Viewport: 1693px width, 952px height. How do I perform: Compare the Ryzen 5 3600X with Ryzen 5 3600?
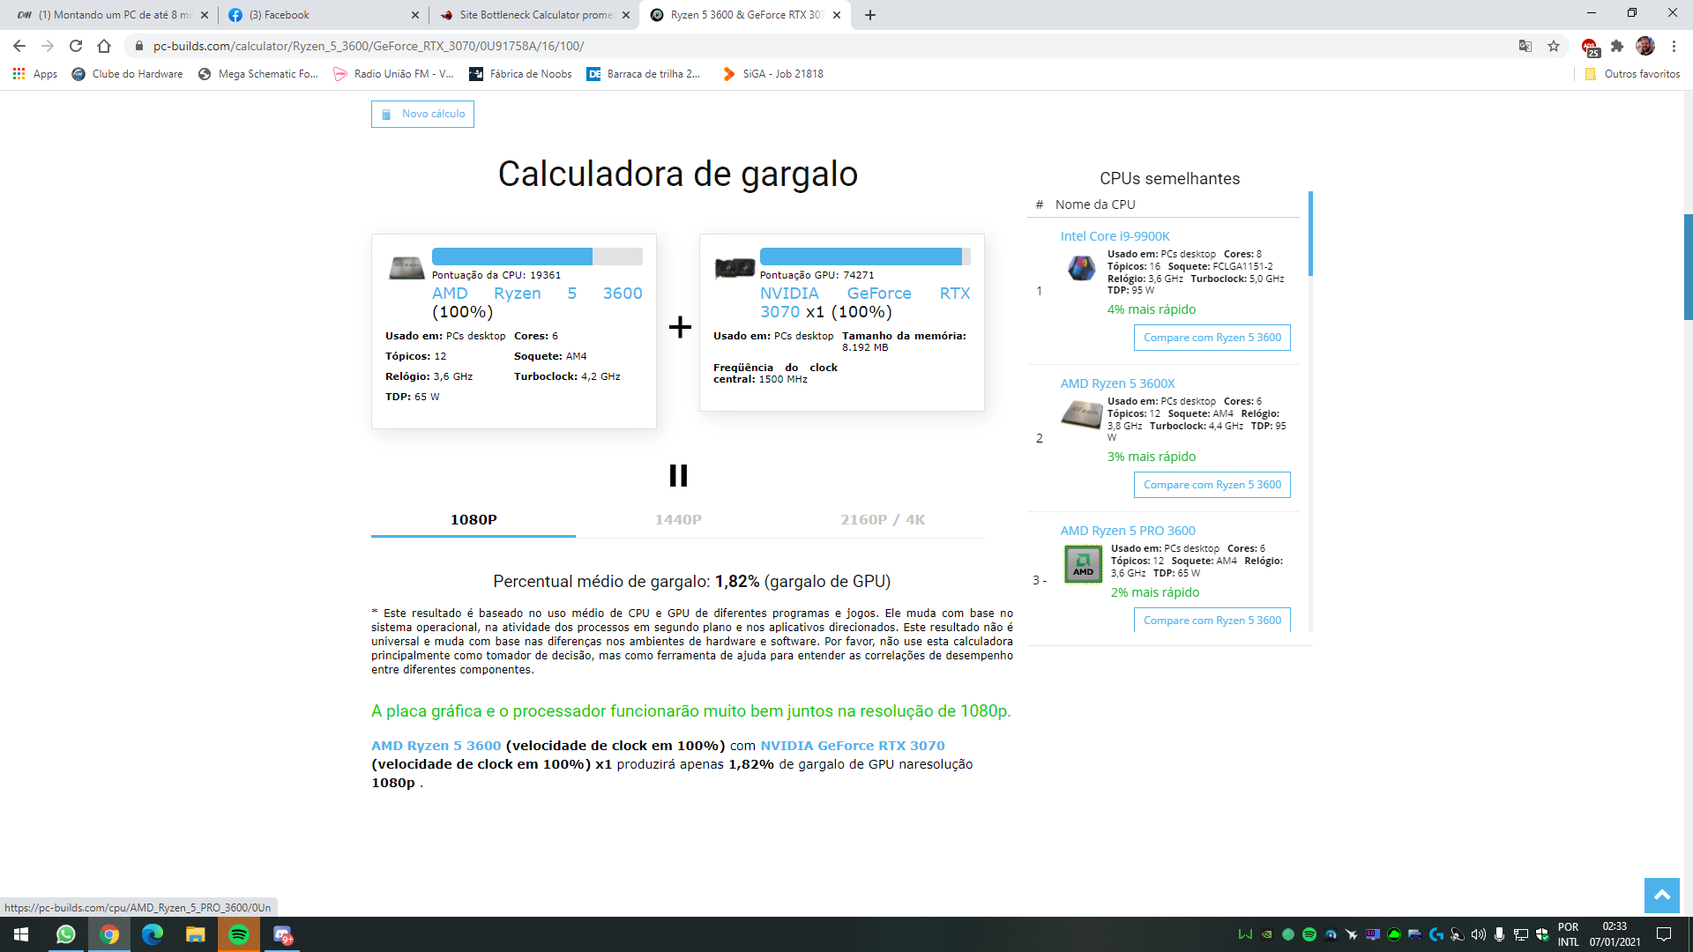click(1212, 485)
